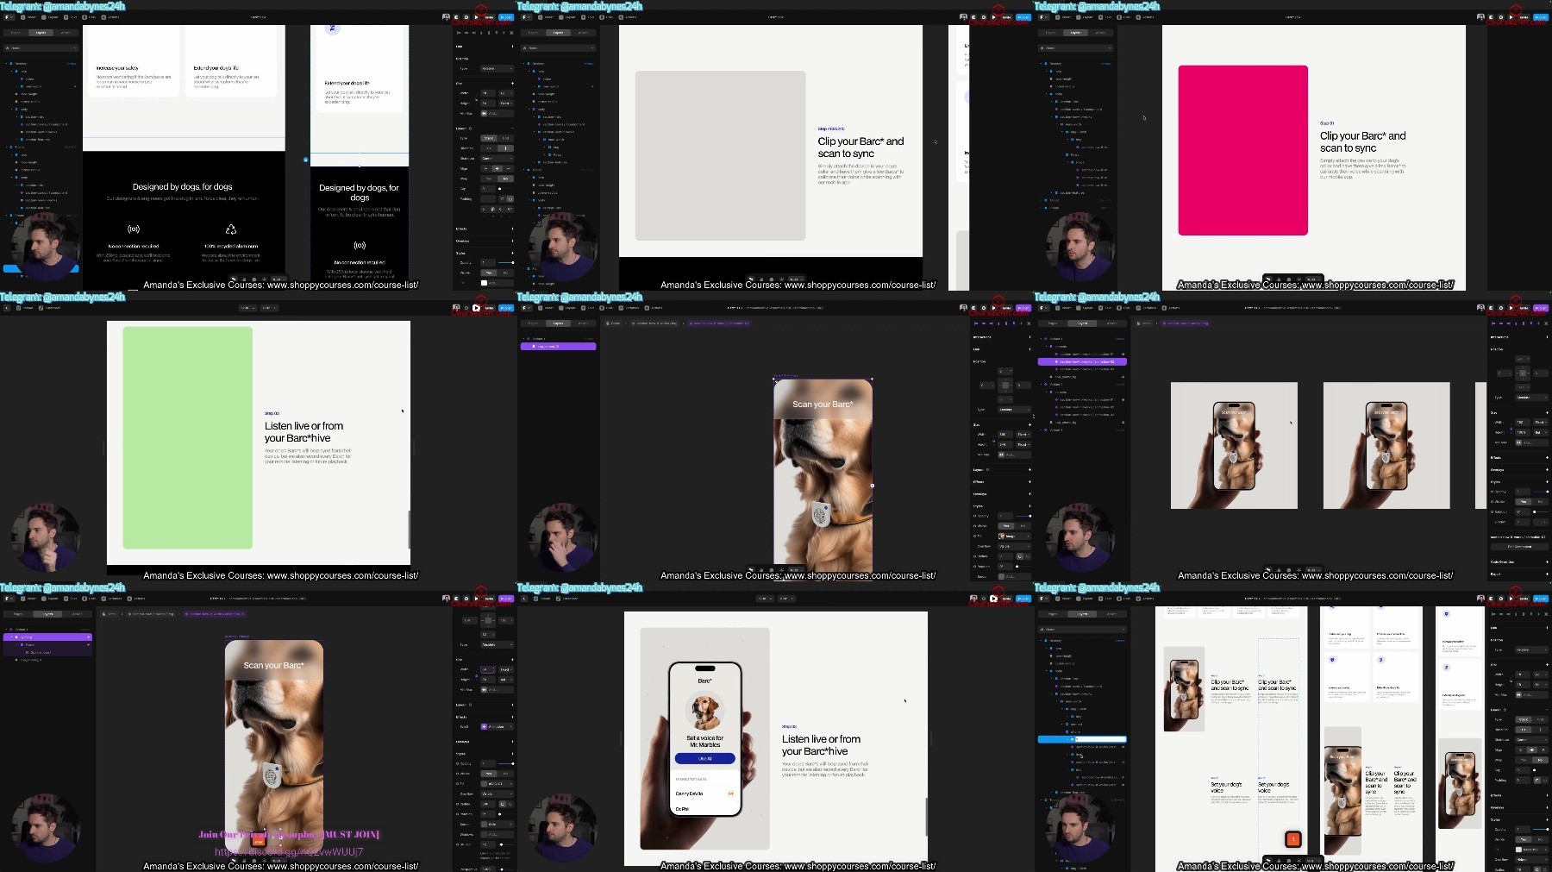Click blue layer rename field in orange-badge frame
This screenshot has height=872, width=1552.
tap(1101, 739)
